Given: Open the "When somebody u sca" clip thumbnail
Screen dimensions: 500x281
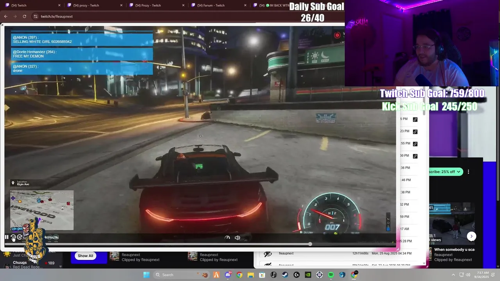Looking at the screenshot, I should point(452,223).
